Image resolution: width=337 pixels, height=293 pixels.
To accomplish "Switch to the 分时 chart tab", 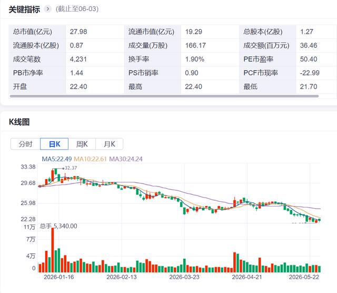I will [25, 144].
